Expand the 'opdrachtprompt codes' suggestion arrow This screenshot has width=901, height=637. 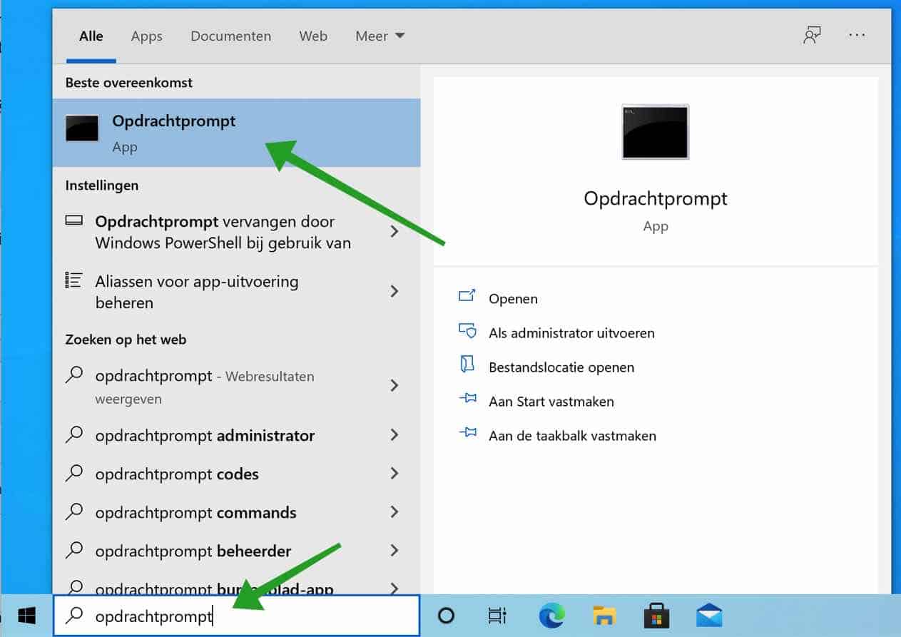tap(394, 474)
